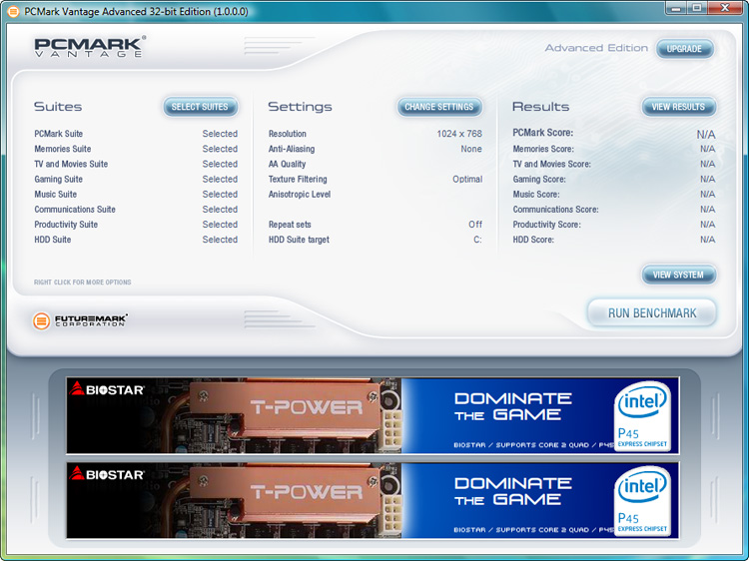Click the HDD Score label
This screenshot has height=561, width=749.
click(x=533, y=240)
